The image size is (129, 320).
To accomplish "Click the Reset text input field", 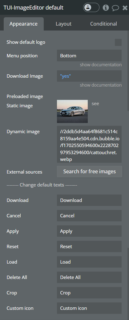I will tap(89, 246).
